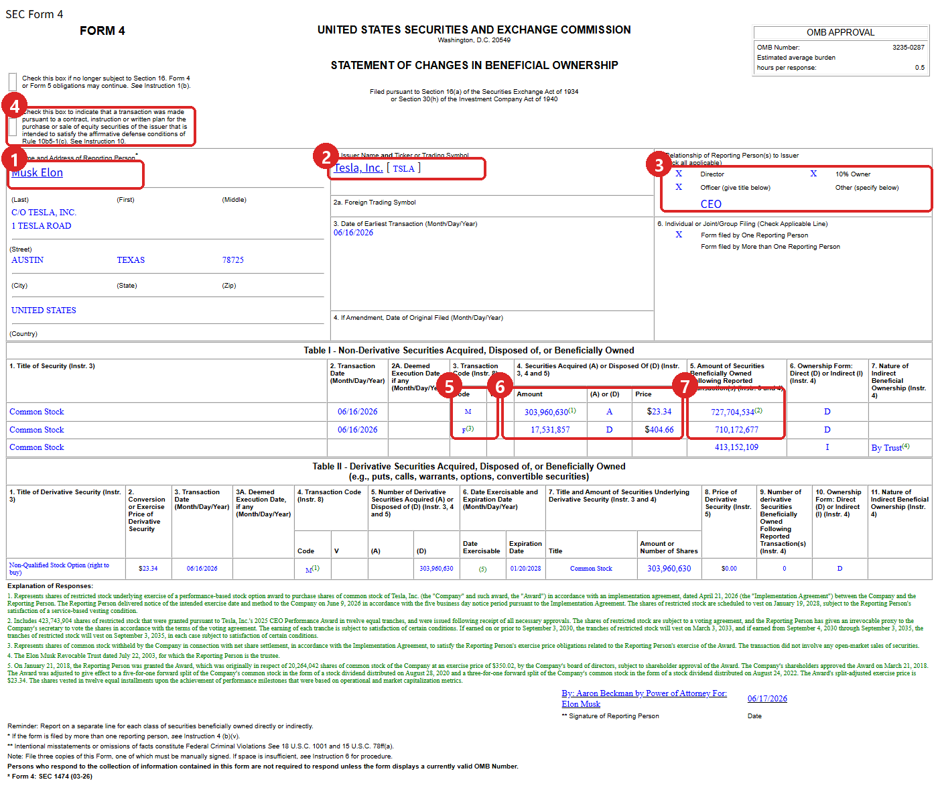Click annotation badge number 4

point(14,106)
